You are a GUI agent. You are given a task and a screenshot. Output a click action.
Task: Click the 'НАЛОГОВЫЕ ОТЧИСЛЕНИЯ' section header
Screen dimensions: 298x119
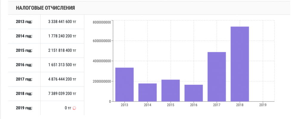45,8
